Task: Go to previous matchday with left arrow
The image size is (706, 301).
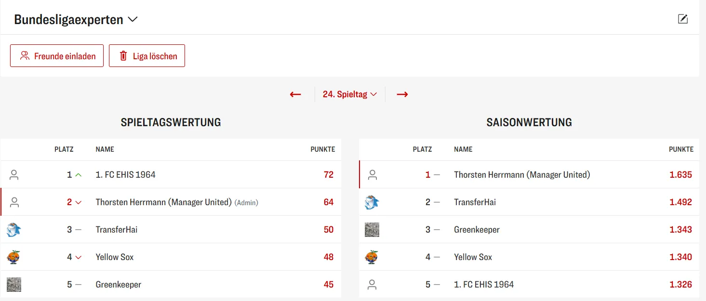Action: [x=295, y=94]
